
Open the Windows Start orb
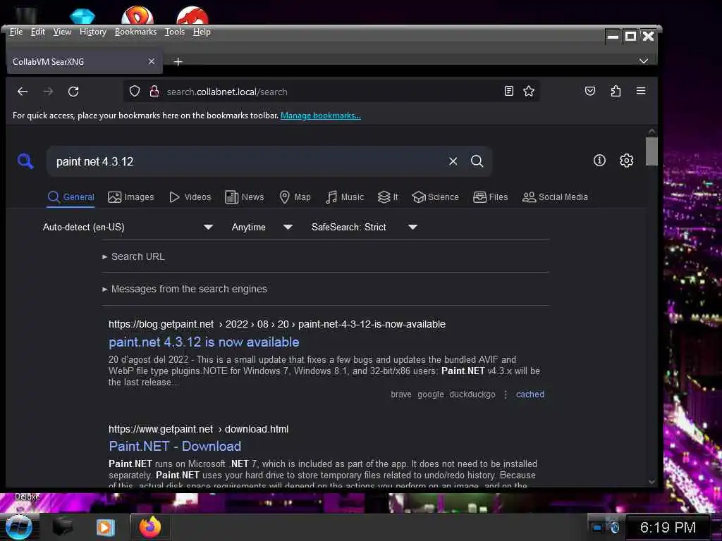18,527
